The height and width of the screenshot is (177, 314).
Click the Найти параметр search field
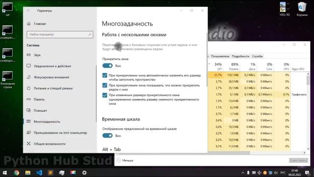[60, 34]
